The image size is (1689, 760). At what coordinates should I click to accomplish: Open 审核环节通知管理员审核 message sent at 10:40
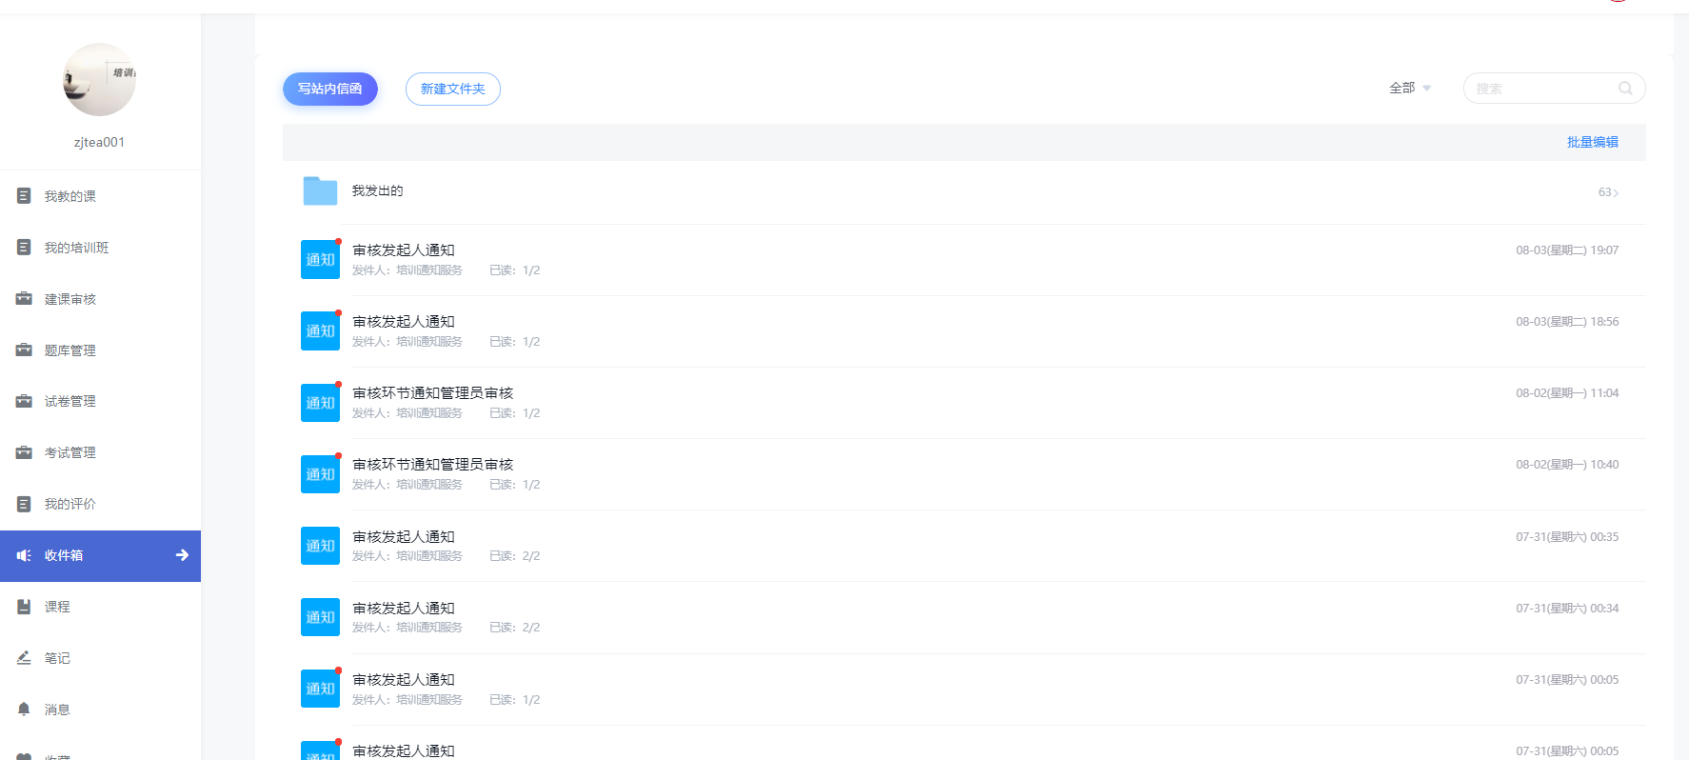433,465
